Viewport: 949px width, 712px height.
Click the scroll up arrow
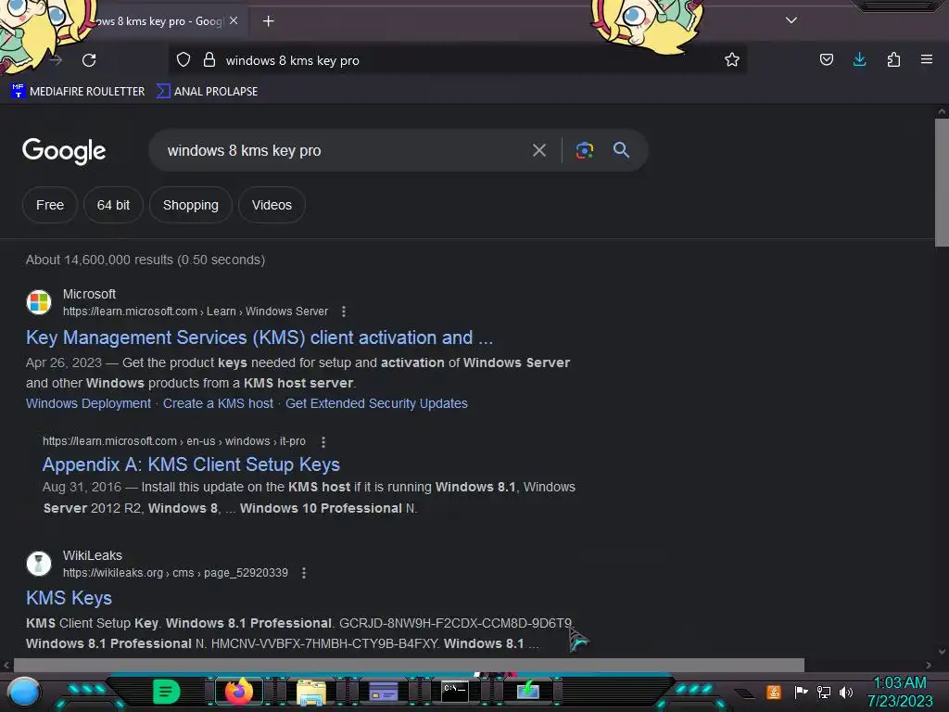942,111
